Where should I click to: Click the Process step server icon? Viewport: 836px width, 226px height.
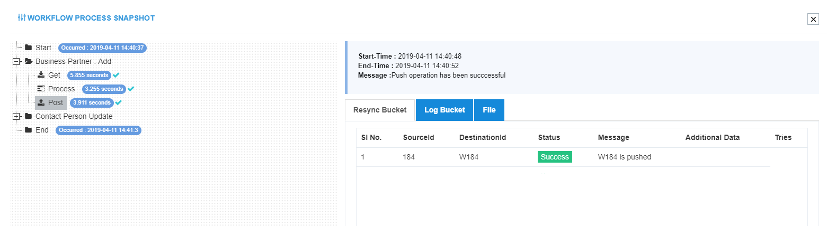(41, 89)
